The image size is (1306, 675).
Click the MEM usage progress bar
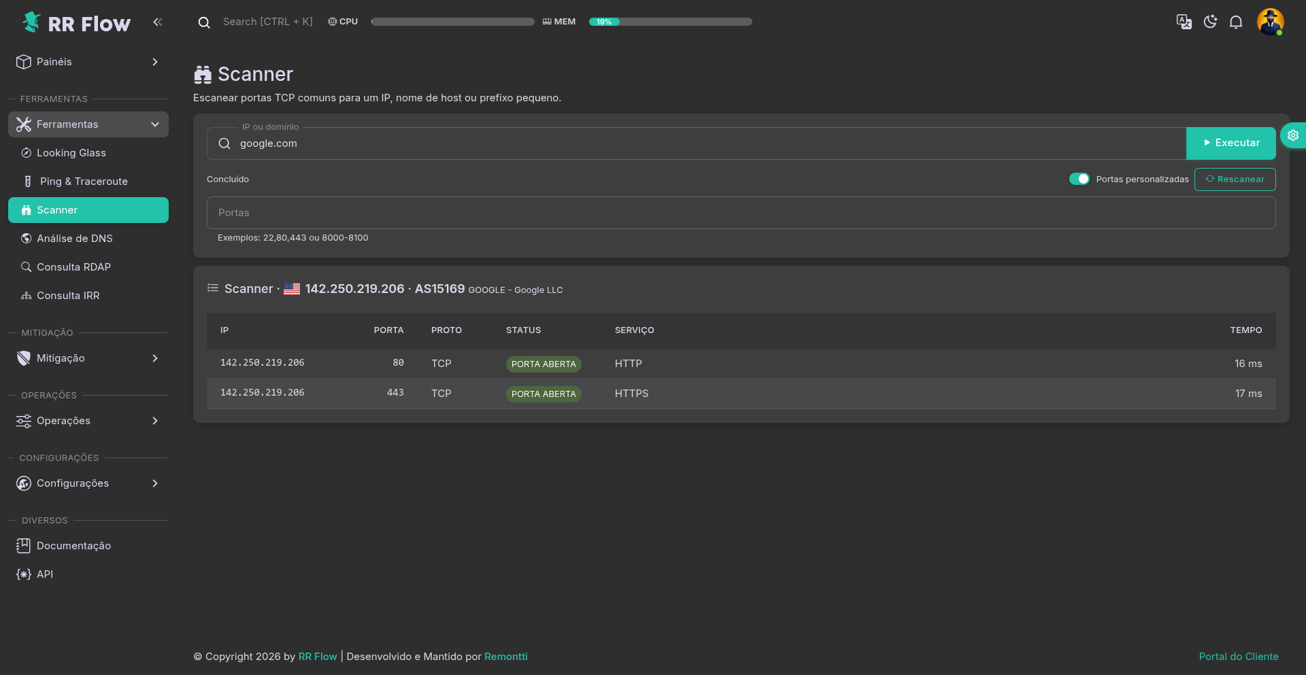click(x=670, y=22)
